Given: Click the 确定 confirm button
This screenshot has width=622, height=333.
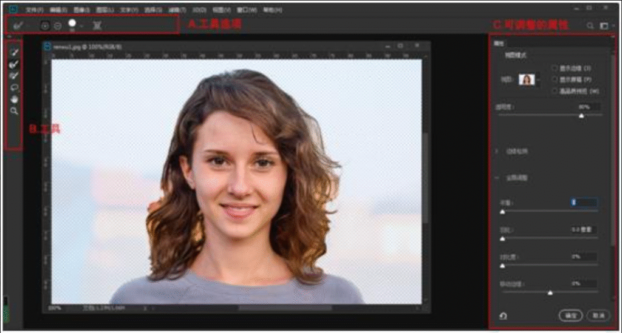Looking at the screenshot, I should tap(570, 315).
